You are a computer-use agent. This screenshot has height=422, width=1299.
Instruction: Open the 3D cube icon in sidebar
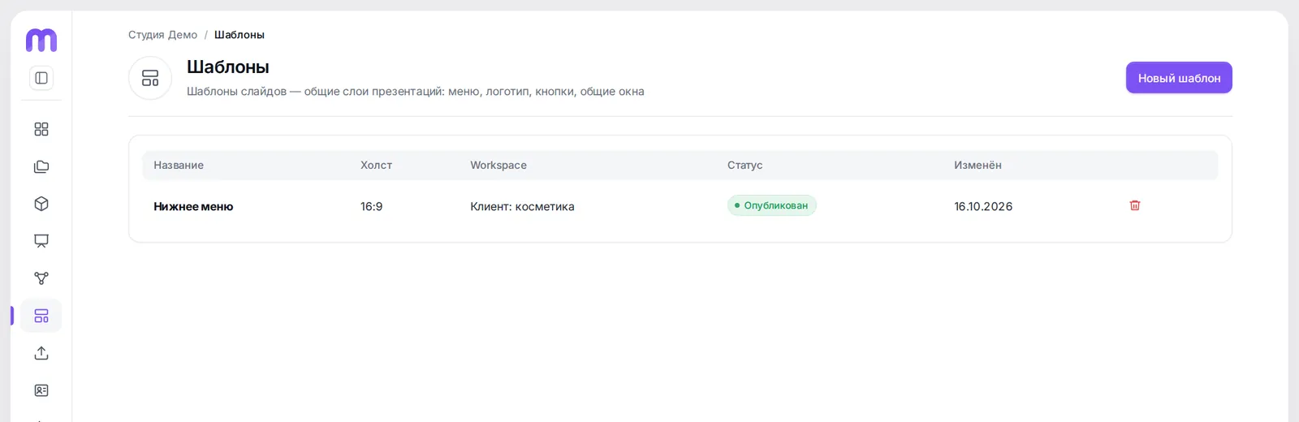(x=41, y=204)
